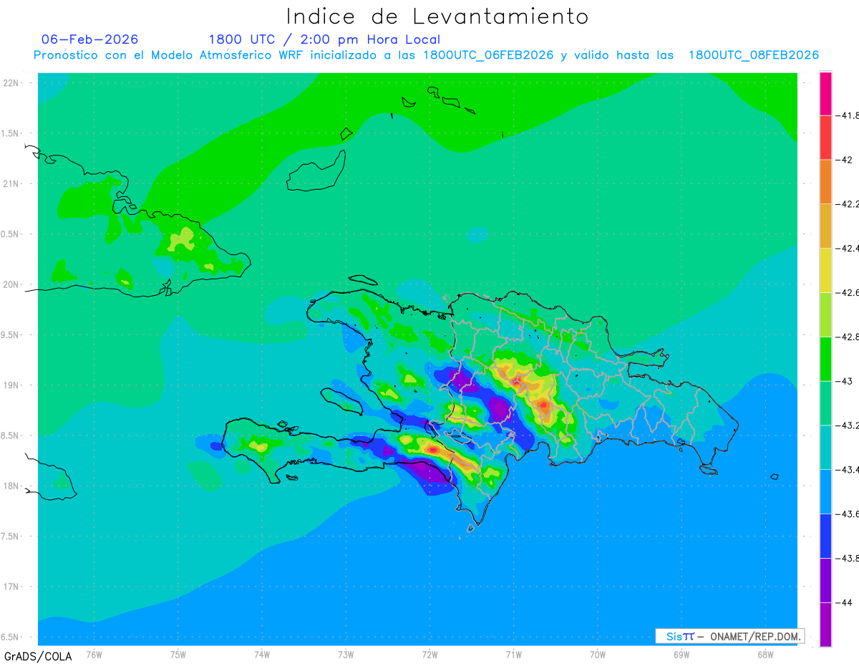Click the 76W longitude label
Viewport: 859px width, 664px height.
94,655
